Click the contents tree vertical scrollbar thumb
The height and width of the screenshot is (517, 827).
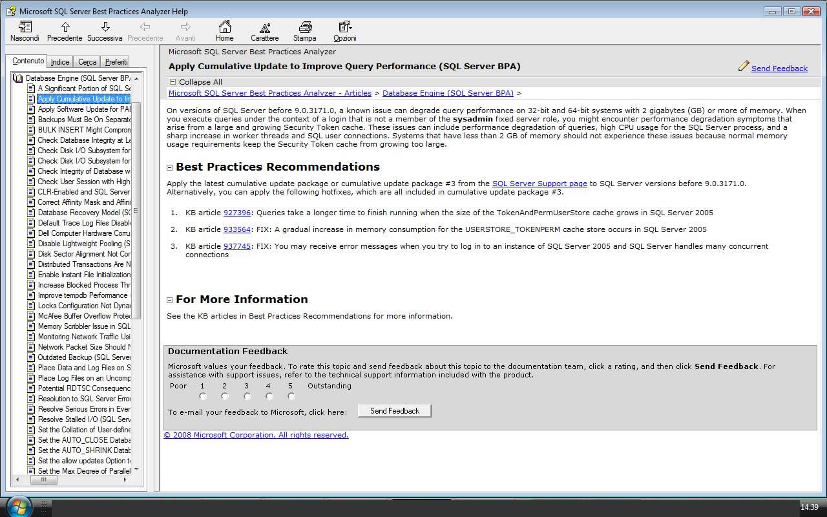pos(136,210)
